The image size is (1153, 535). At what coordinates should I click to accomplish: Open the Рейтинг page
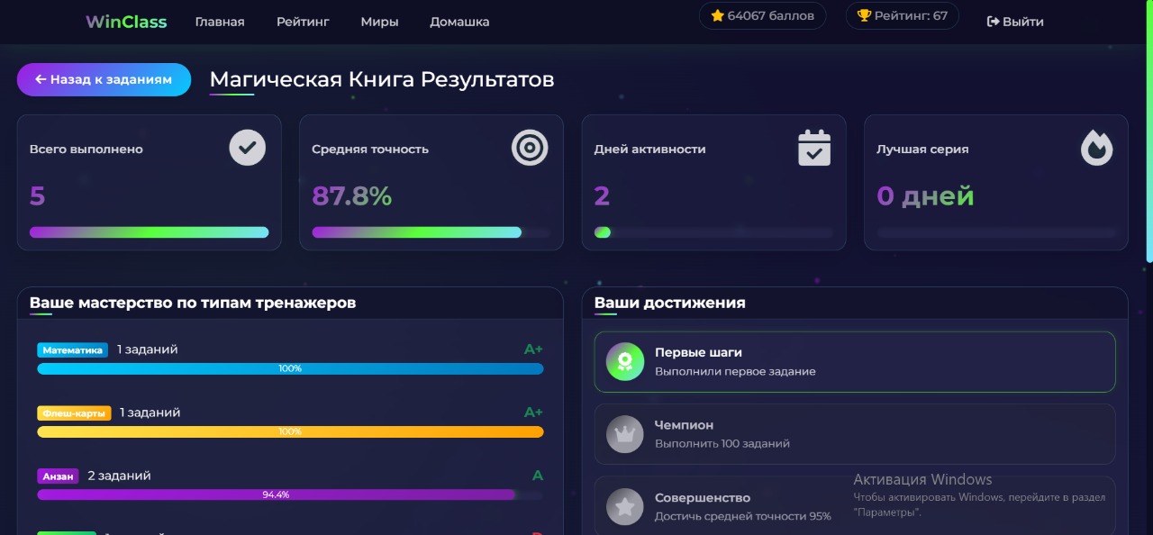[x=303, y=22]
